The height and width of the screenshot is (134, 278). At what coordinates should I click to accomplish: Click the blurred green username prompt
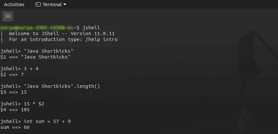[36, 28]
